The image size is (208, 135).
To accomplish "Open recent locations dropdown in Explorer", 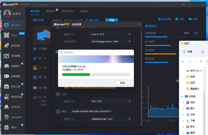I will coord(195,62).
